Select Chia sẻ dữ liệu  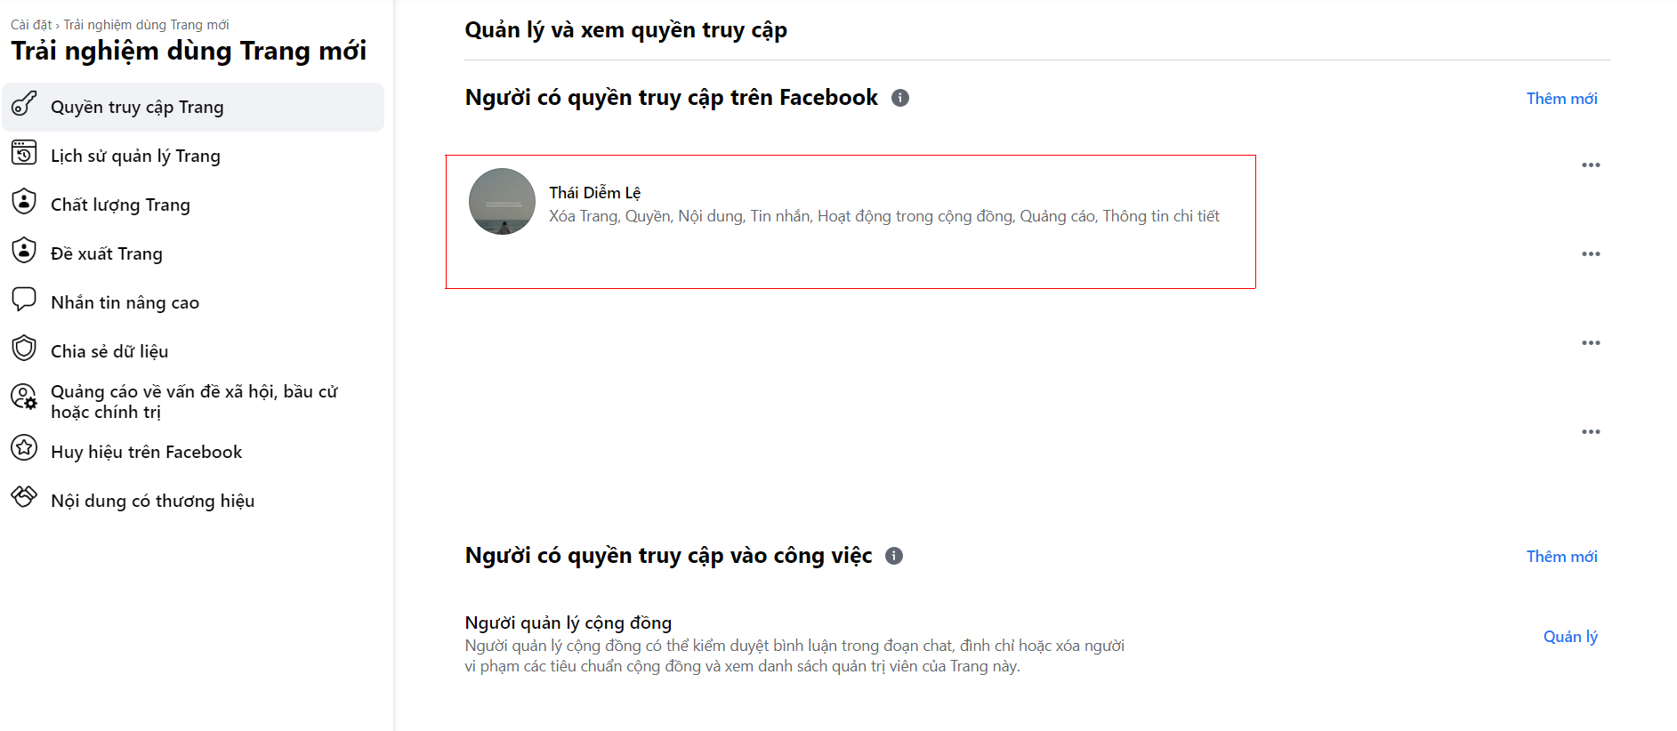coord(193,351)
